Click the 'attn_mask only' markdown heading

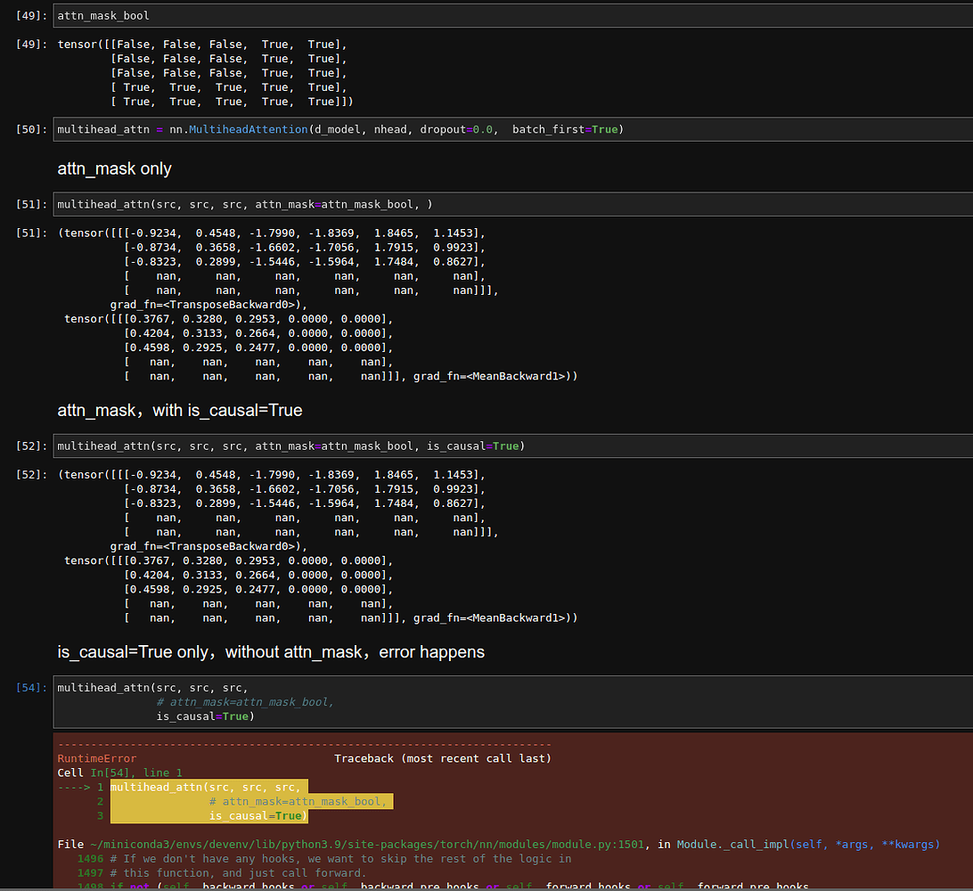click(114, 168)
